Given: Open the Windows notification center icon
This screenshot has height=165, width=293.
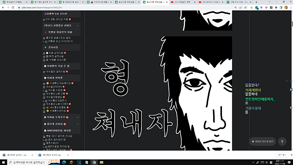Looking at the screenshot, I should [x=289, y=162].
